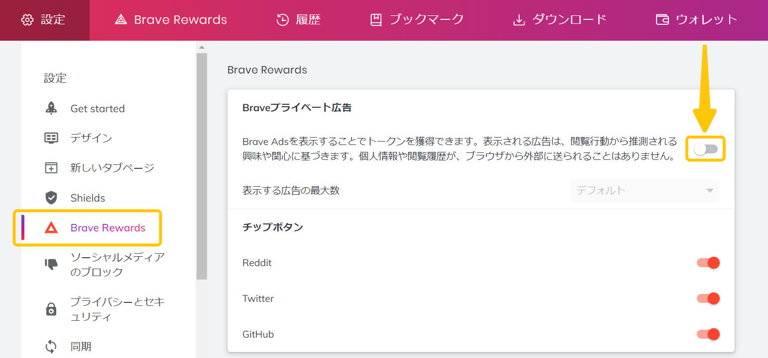The image size is (768, 358).
Task: Click the settings gear icon in the header
Action: click(x=28, y=20)
